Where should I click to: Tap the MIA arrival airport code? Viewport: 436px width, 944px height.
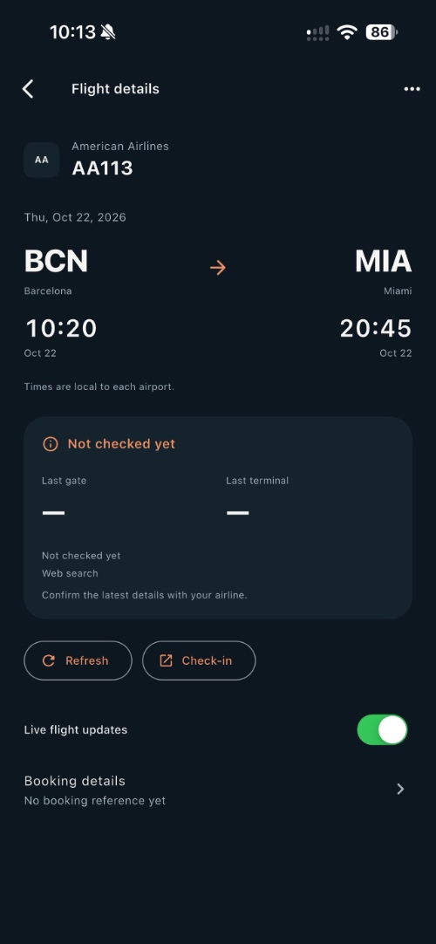point(383,261)
